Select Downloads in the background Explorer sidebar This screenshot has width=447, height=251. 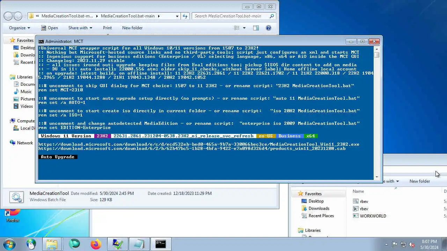319,208
